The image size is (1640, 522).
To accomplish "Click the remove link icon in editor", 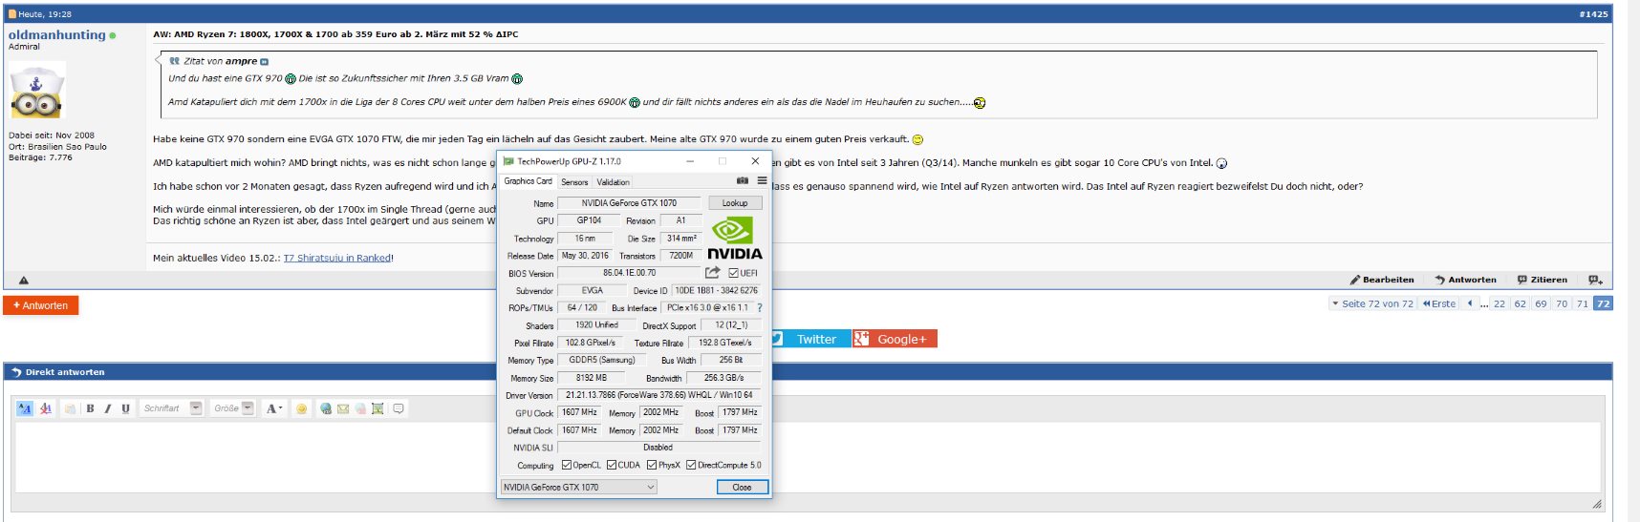I will (360, 408).
